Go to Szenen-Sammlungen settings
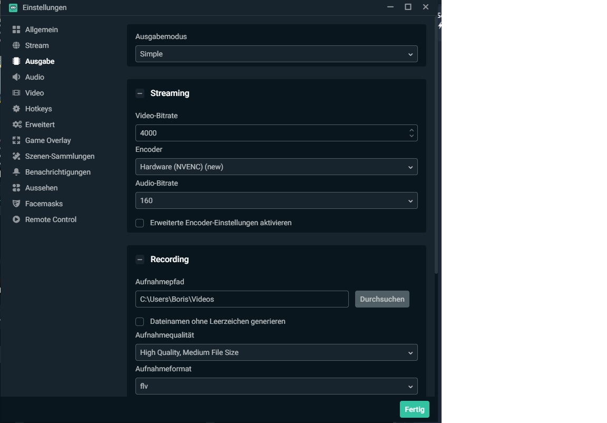Viewport: 607px width, 423px height. 60,156
